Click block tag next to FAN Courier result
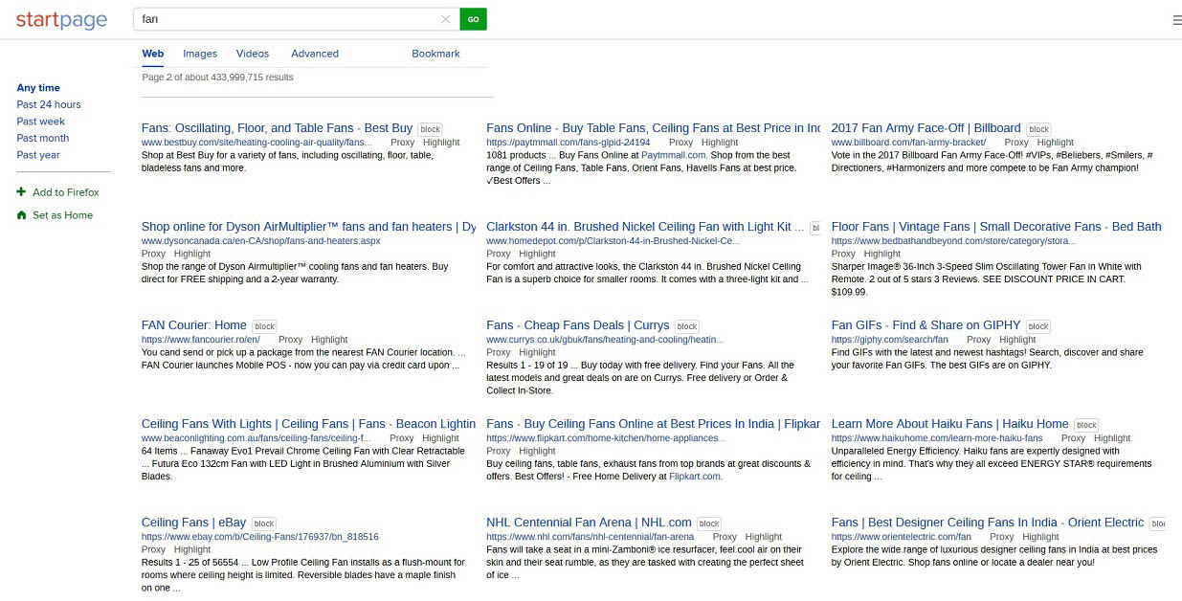1182x601 pixels. pyautogui.click(x=264, y=326)
